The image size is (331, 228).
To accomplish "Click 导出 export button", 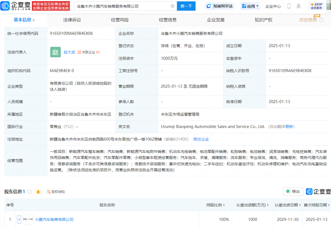I will coord(293,192).
